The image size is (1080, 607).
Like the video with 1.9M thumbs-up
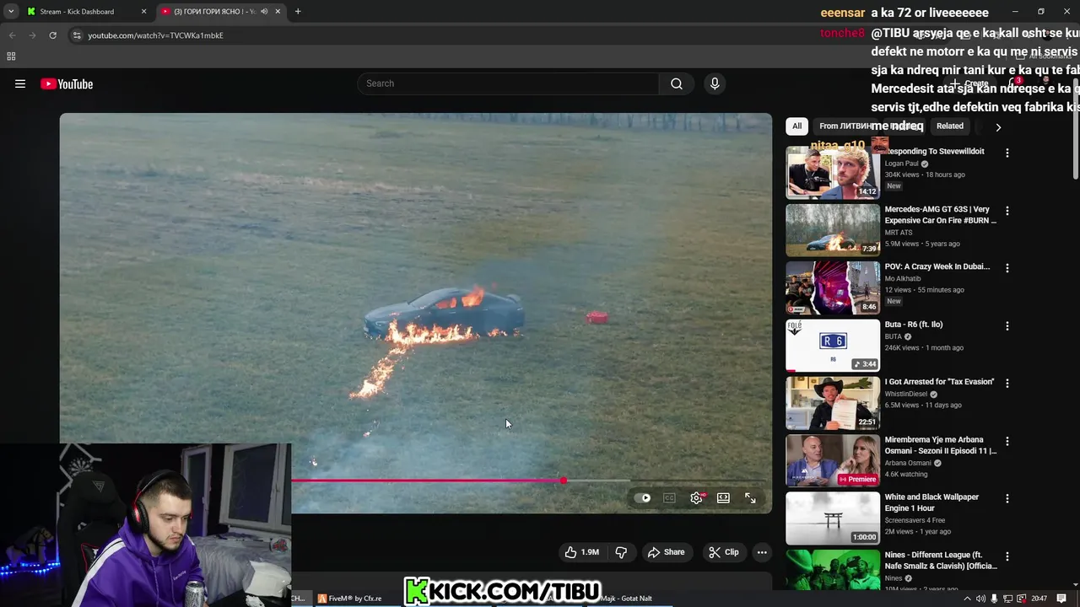click(x=581, y=552)
